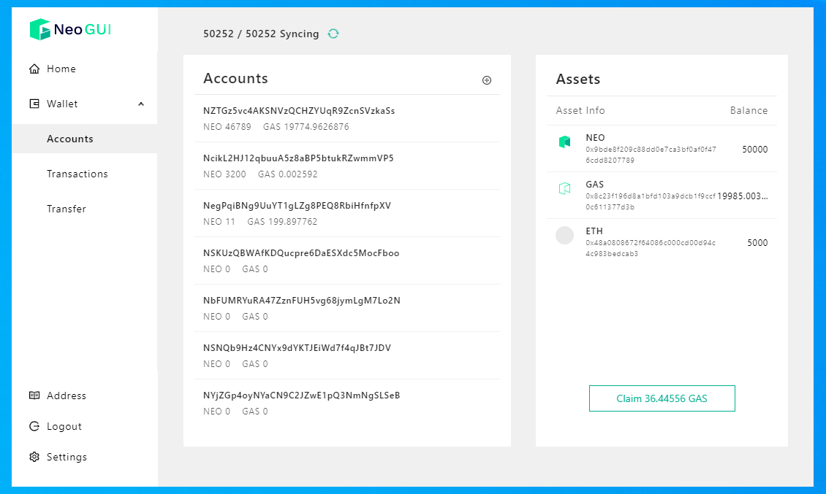Open account NegPqiBNg9UuYT1gLZg8PEQ8RbiHfnfpXV

pos(297,206)
